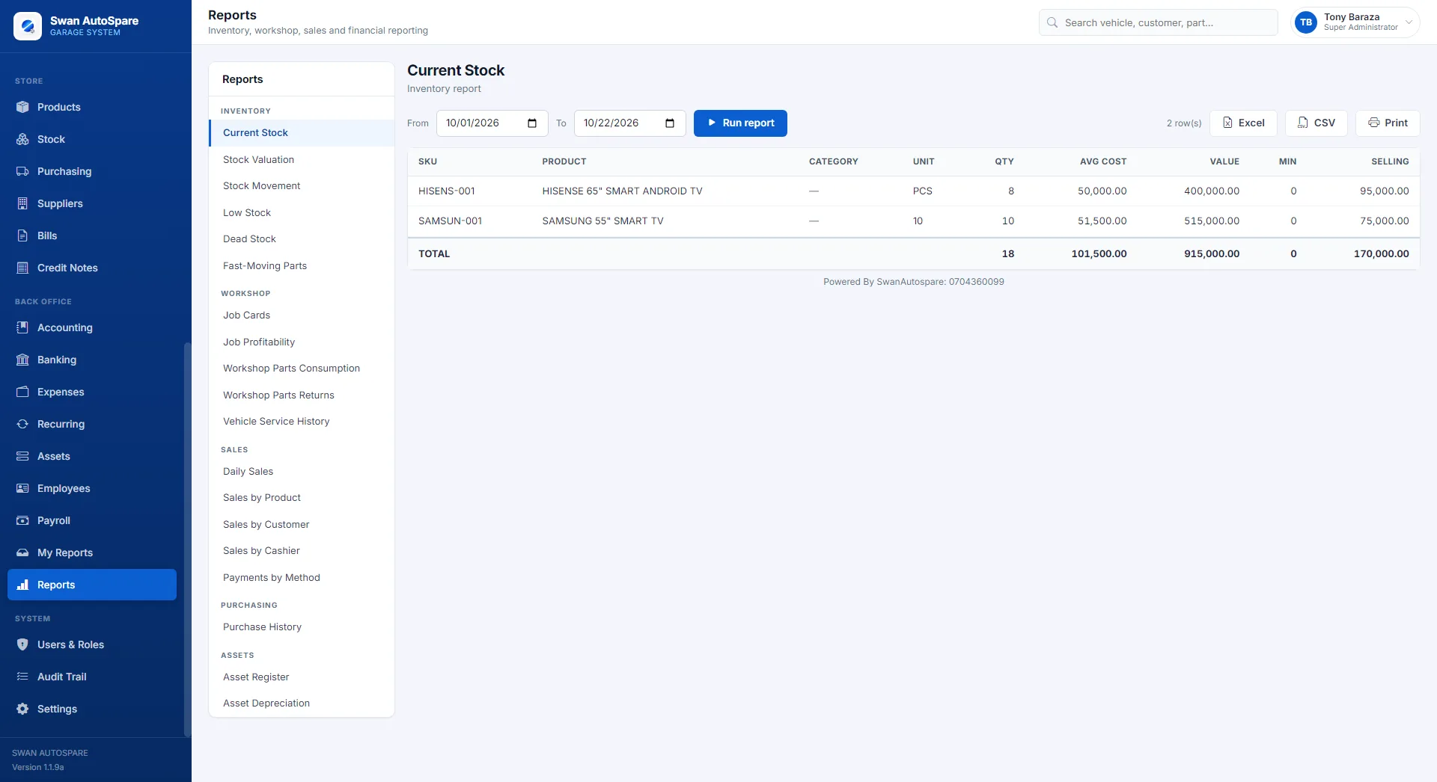Click the sidebar vertical scrollbar
Screen dimensions: 1437x782
coord(187,538)
